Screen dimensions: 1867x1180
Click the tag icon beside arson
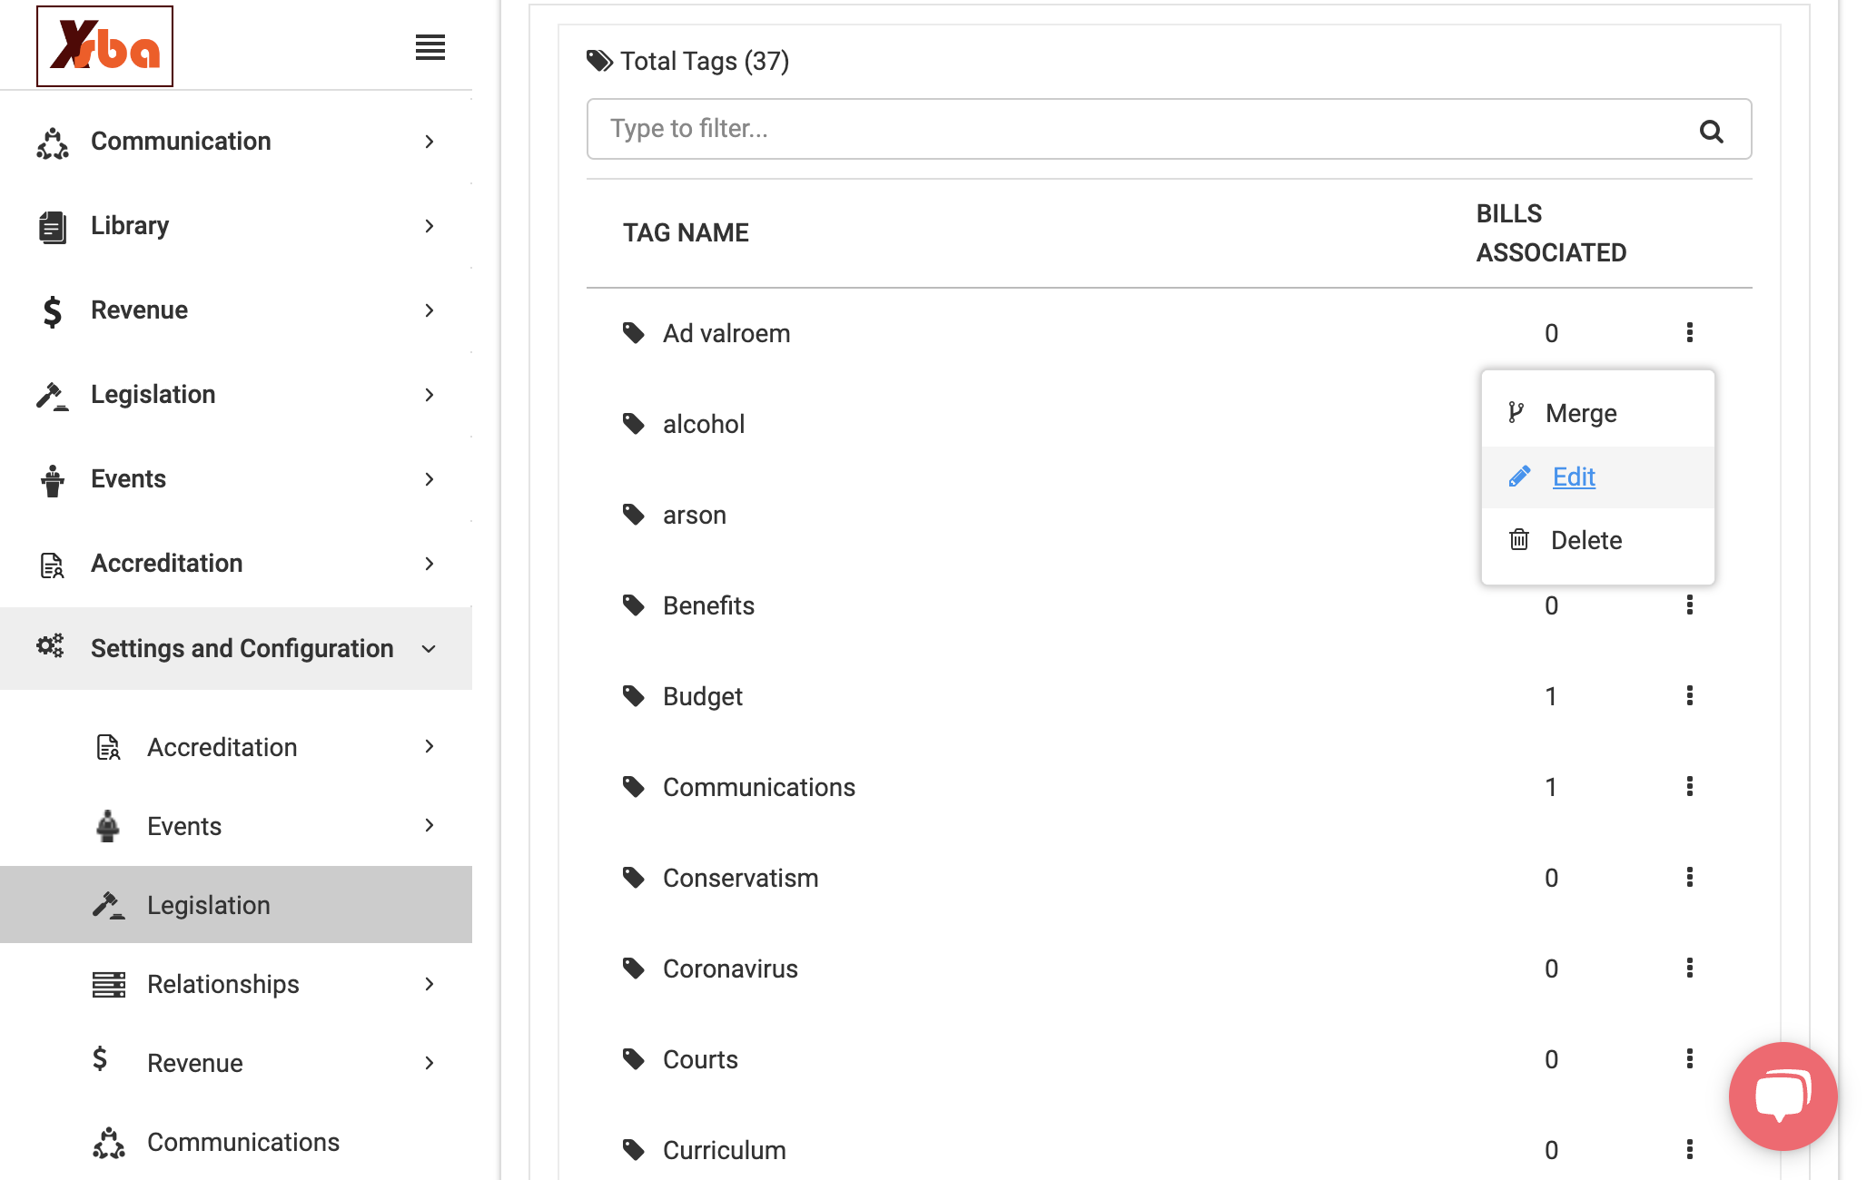coord(634,515)
